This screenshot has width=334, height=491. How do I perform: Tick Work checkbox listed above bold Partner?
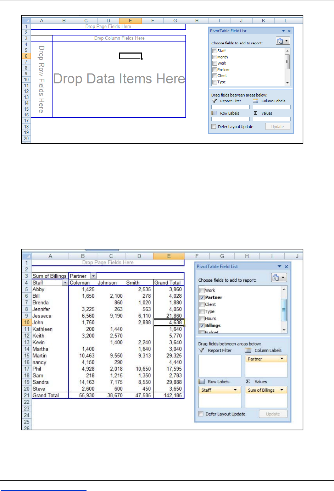pyautogui.click(x=202, y=290)
